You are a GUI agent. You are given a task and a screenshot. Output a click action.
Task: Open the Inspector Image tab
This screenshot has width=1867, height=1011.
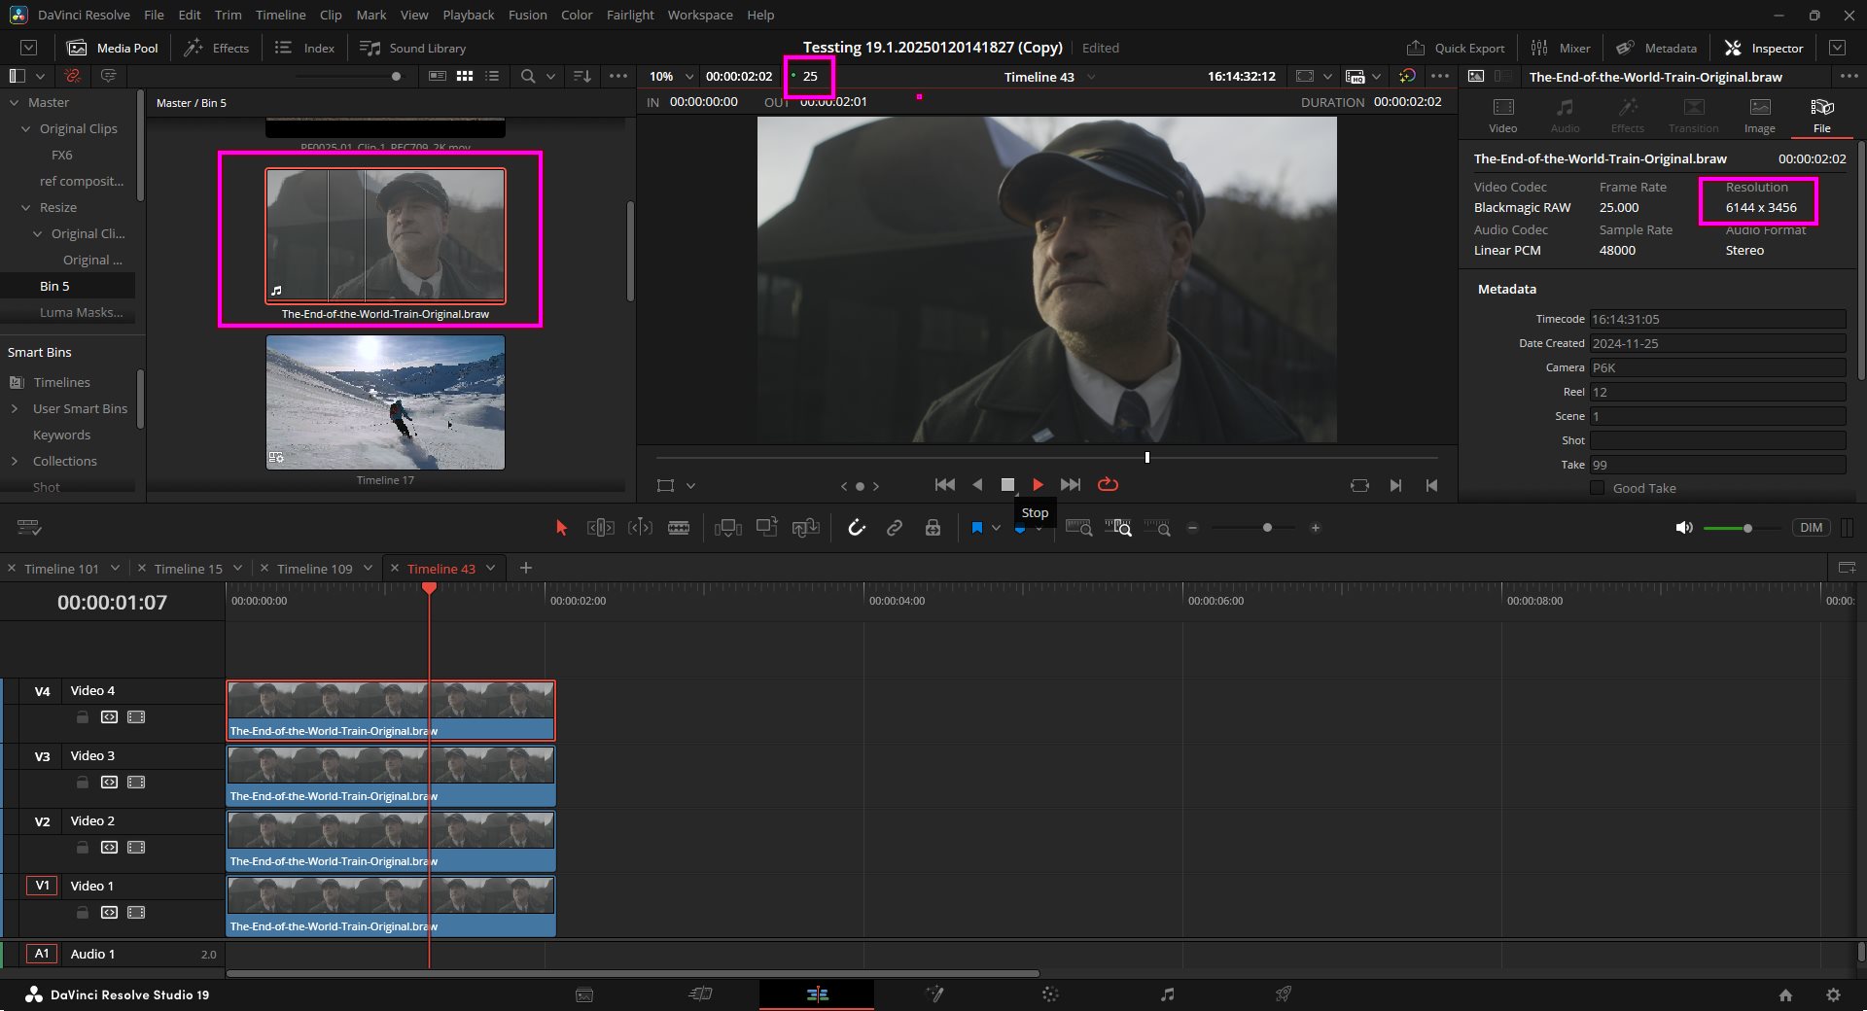1759,116
